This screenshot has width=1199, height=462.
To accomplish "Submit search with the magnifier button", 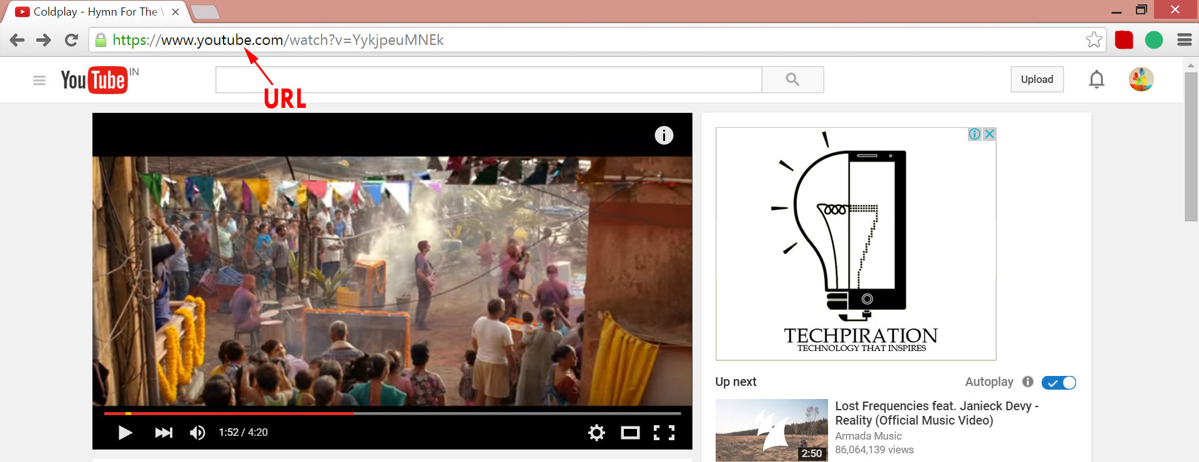I will pyautogui.click(x=792, y=79).
